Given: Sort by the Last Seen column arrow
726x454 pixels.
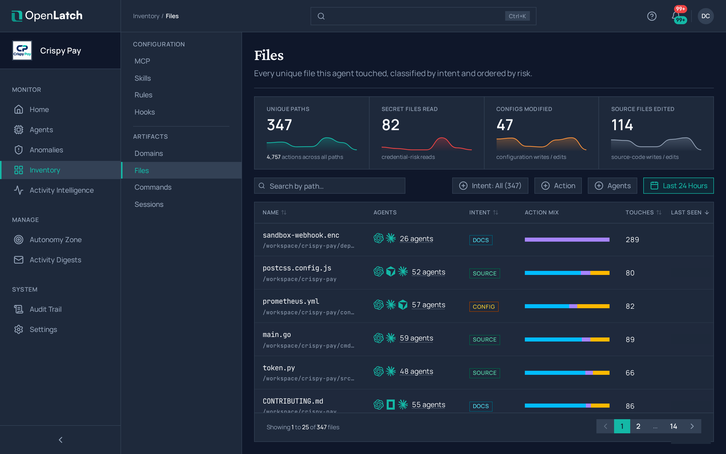Looking at the screenshot, I should click(x=707, y=213).
